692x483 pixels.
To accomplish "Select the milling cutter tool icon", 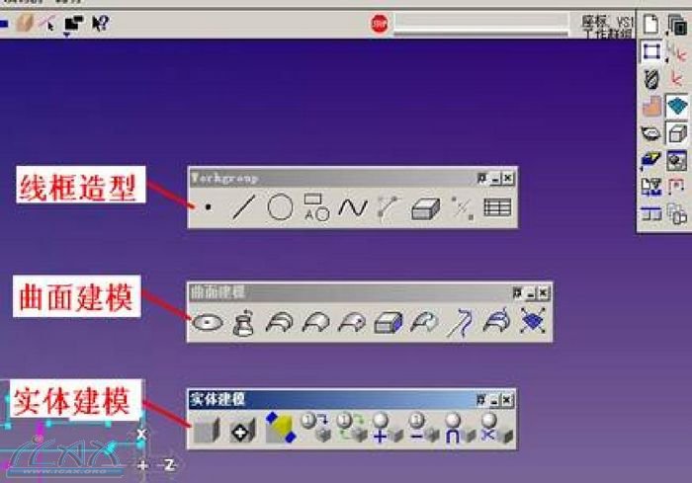I will (651, 80).
